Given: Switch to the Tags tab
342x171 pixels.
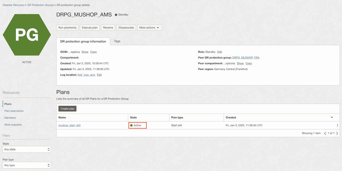Looking at the screenshot, I should tap(117, 41).
